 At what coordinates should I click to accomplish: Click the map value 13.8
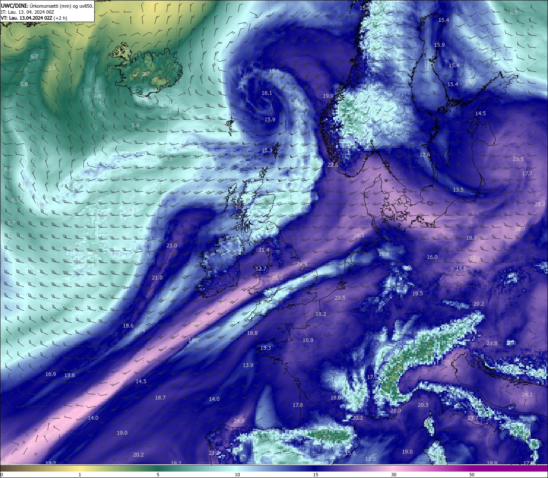(69, 376)
